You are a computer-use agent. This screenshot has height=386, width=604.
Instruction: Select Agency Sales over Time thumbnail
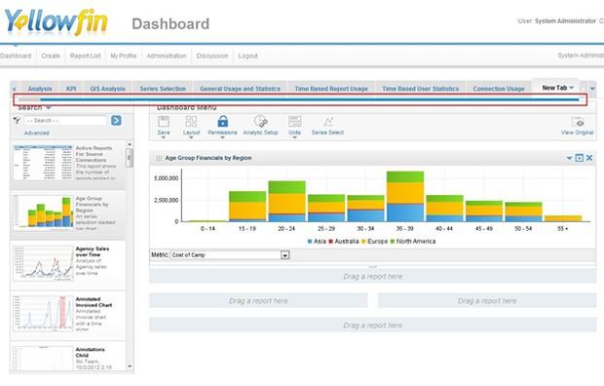coord(42,263)
